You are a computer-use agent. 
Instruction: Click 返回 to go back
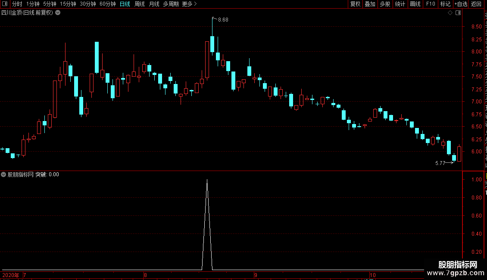tap(476, 4)
